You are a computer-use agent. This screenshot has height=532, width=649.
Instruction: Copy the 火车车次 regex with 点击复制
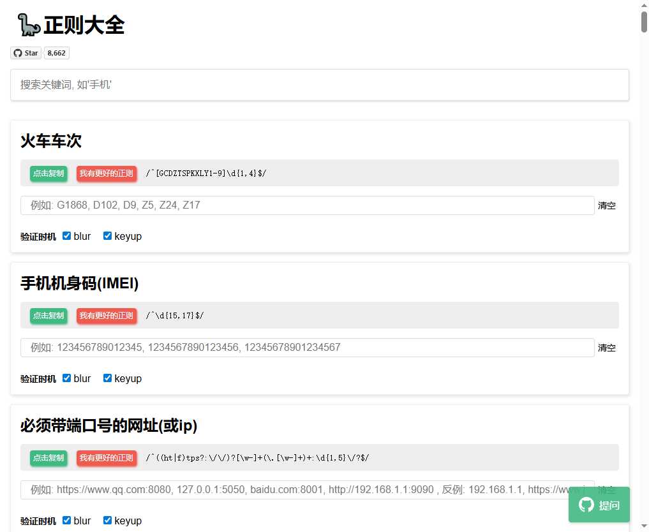tap(48, 174)
